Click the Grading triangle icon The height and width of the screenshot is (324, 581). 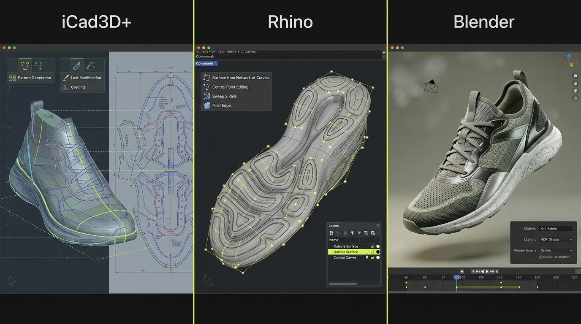coord(65,87)
